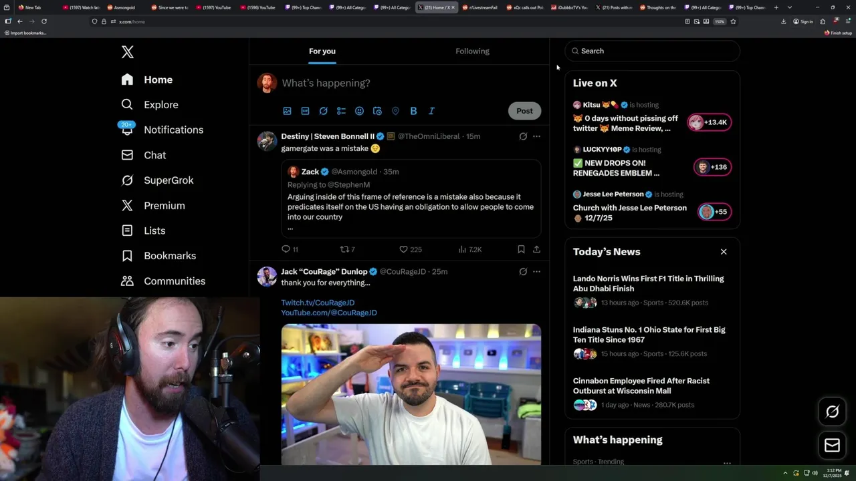Click the composer profile avatar

pyautogui.click(x=267, y=83)
